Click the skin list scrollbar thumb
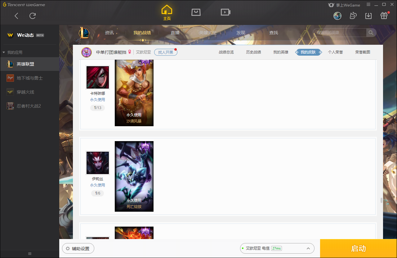Viewport: 397px width, 258px height. 381,200
